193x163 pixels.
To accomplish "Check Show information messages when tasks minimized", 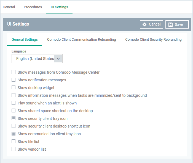I will tap(14, 95).
